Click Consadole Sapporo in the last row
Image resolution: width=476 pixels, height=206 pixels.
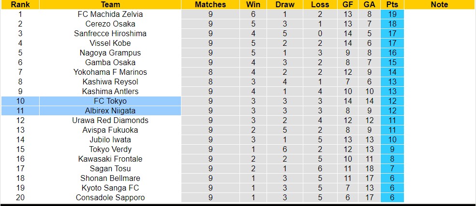point(110,198)
